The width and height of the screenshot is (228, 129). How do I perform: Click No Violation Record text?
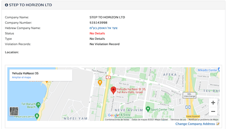coord(105,44)
